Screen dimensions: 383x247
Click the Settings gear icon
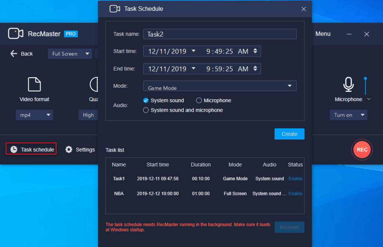[x=69, y=150]
